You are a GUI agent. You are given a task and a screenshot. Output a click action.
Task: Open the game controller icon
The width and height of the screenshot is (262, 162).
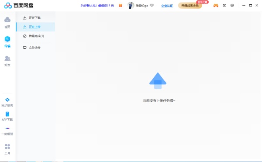[x=216, y=6]
